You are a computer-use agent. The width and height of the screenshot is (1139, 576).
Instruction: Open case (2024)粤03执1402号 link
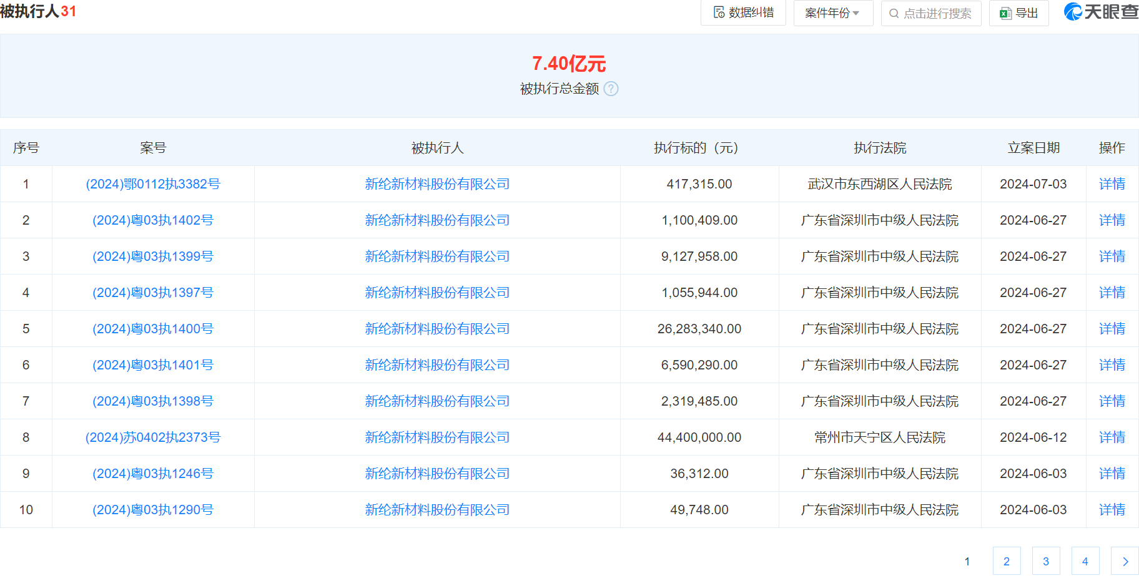(153, 220)
